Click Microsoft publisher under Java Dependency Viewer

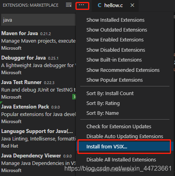[11, 170]
